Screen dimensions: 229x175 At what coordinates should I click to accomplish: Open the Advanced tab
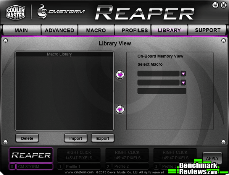pyautogui.click(x=59, y=30)
